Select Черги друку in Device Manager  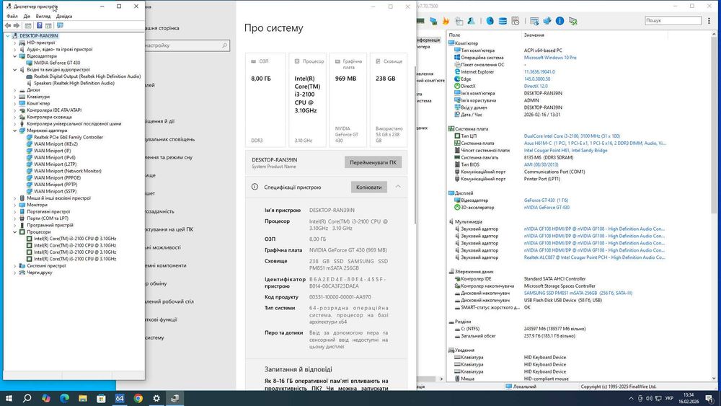pos(40,273)
